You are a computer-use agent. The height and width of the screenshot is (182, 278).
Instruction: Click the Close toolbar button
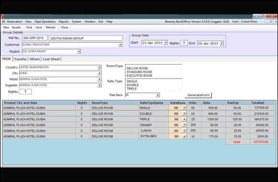pyautogui.click(x=64, y=27)
